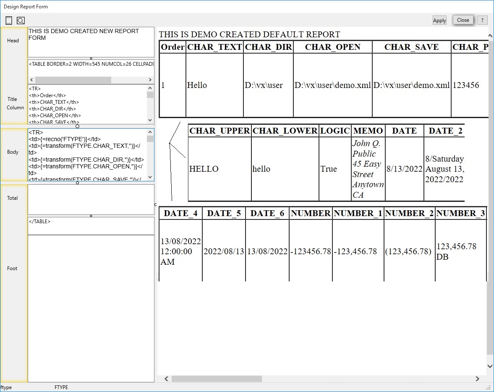The image size is (494, 392).
Task: Click the empty Total section editor
Action: [91, 199]
